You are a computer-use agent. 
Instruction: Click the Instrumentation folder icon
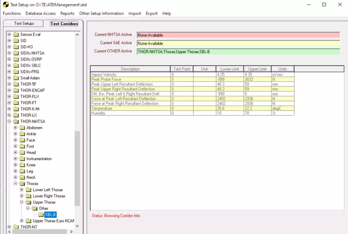pos(22,159)
